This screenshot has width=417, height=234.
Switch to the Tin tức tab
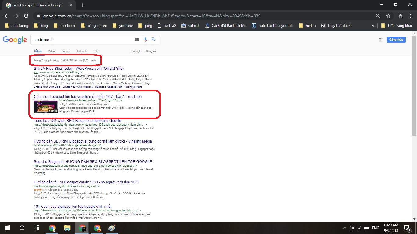[65, 51]
